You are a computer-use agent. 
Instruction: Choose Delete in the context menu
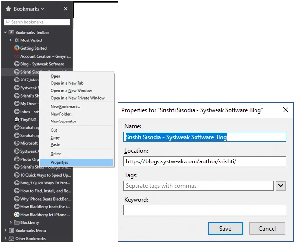pos(56,154)
